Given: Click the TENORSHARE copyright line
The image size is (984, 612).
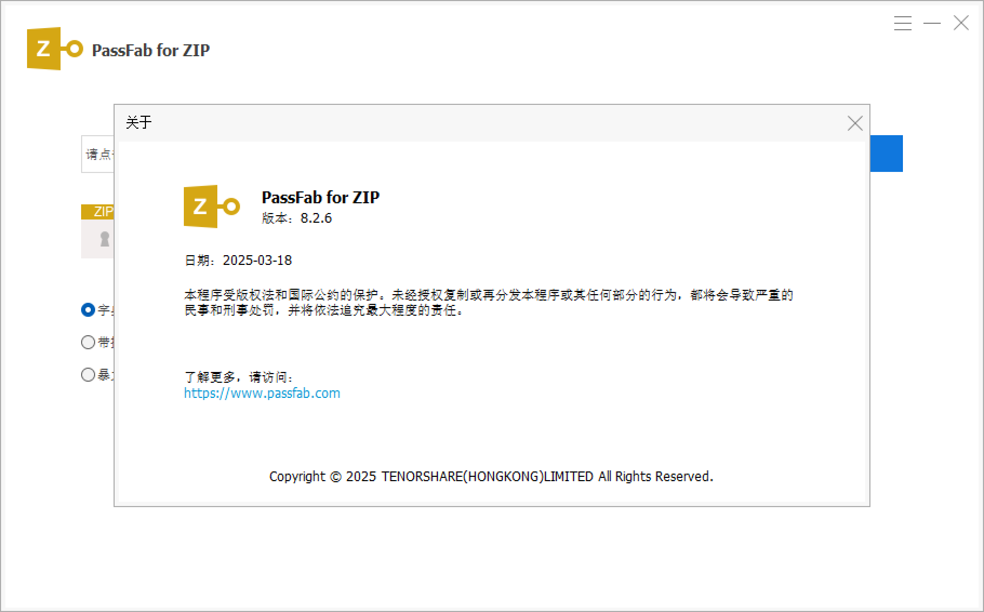Looking at the screenshot, I should pyautogui.click(x=491, y=476).
